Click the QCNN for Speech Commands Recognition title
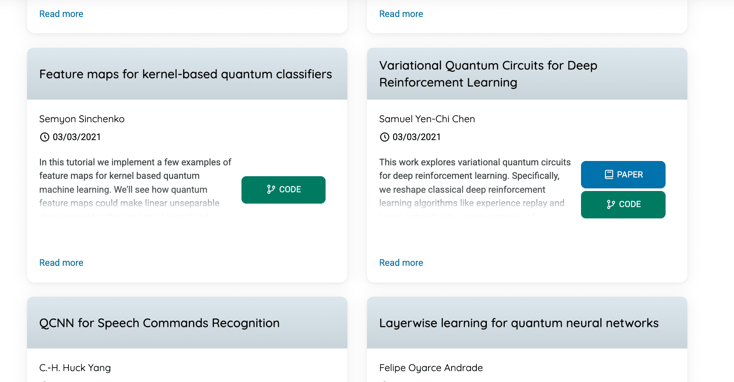Image resolution: width=734 pixels, height=382 pixels. 159,323
